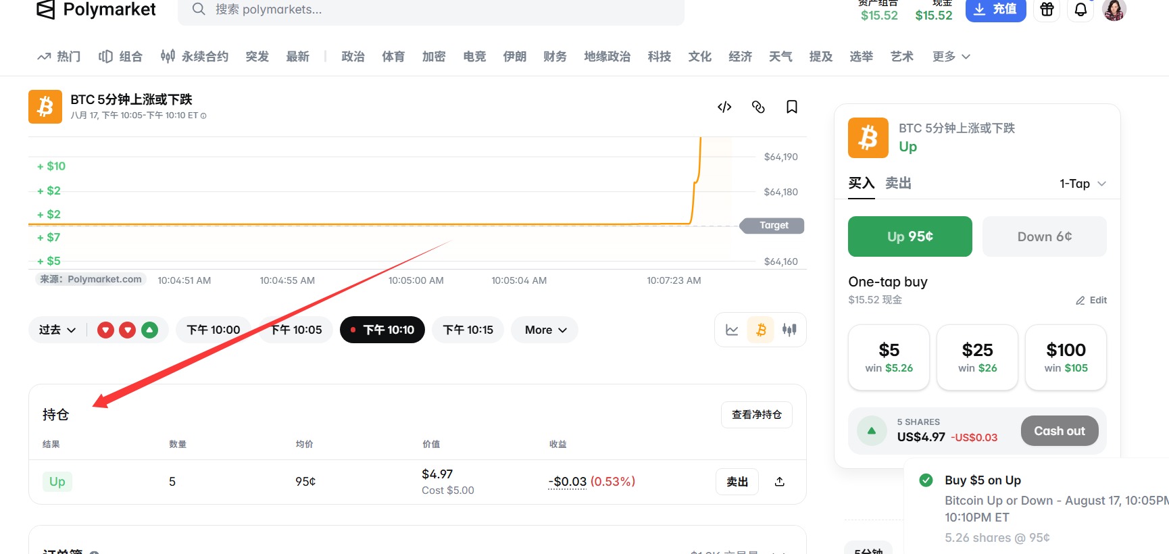Click the Up outcome tag in positions table
This screenshot has height=554, width=1169.
pos(57,482)
